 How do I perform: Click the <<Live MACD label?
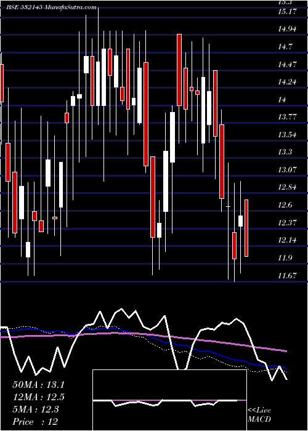(x=259, y=415)
